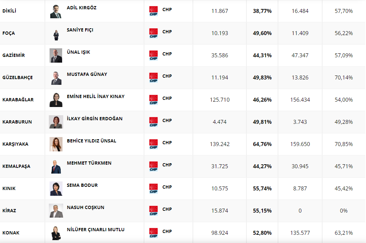366x243 pixels.
Task: Open the İlkay Girgin Erdoğan candidate name
Action: click(x=94, y=118)
